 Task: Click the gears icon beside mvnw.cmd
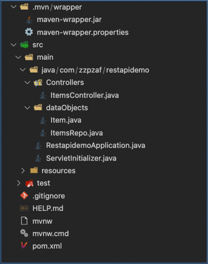tap(24, 233)
